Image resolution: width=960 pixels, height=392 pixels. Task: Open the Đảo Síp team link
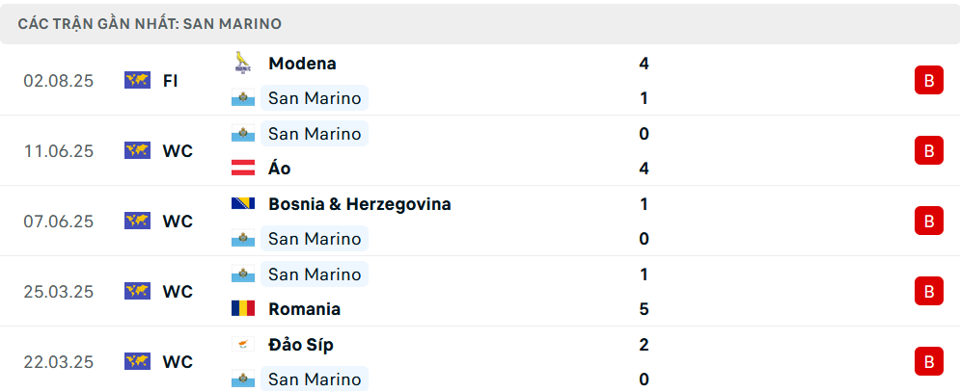[301, 345]
